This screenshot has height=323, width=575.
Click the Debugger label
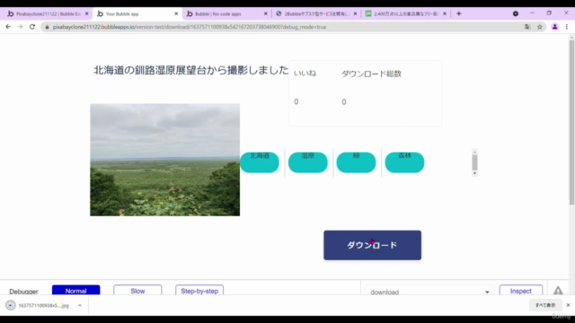(23, 292)
